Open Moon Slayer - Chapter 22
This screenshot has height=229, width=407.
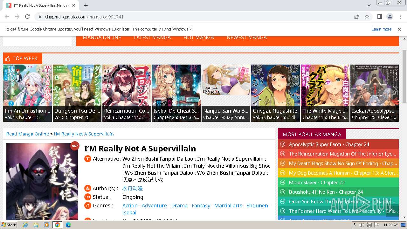[x=317, y=183]
